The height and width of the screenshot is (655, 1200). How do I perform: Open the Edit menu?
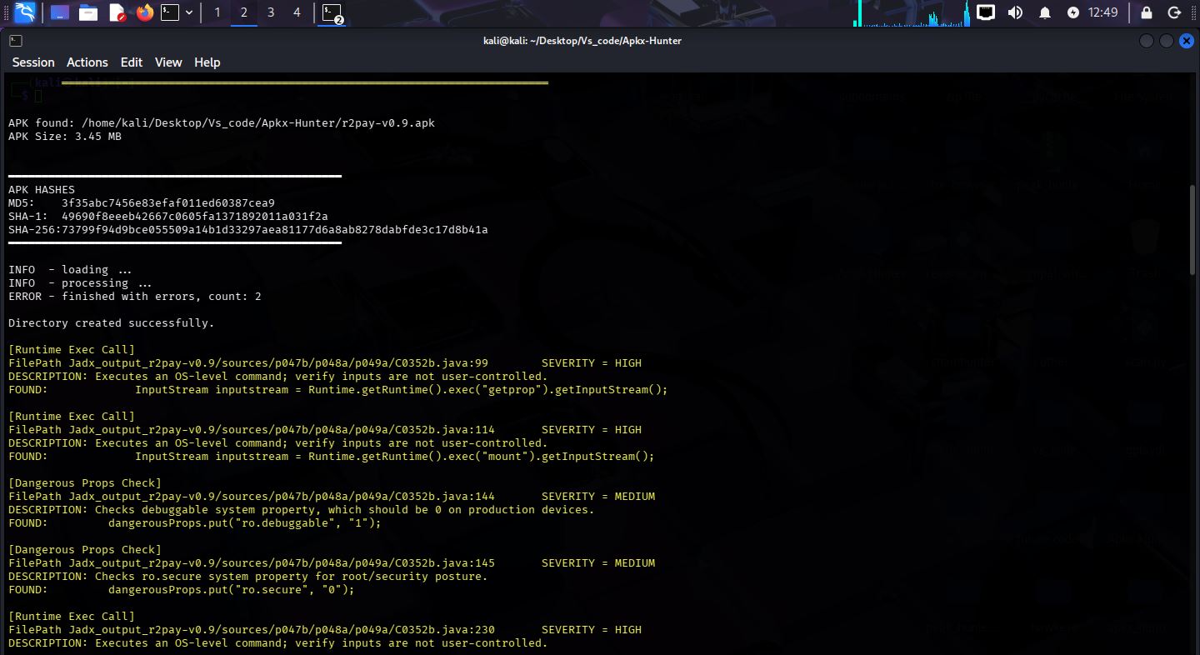point(132,62)
